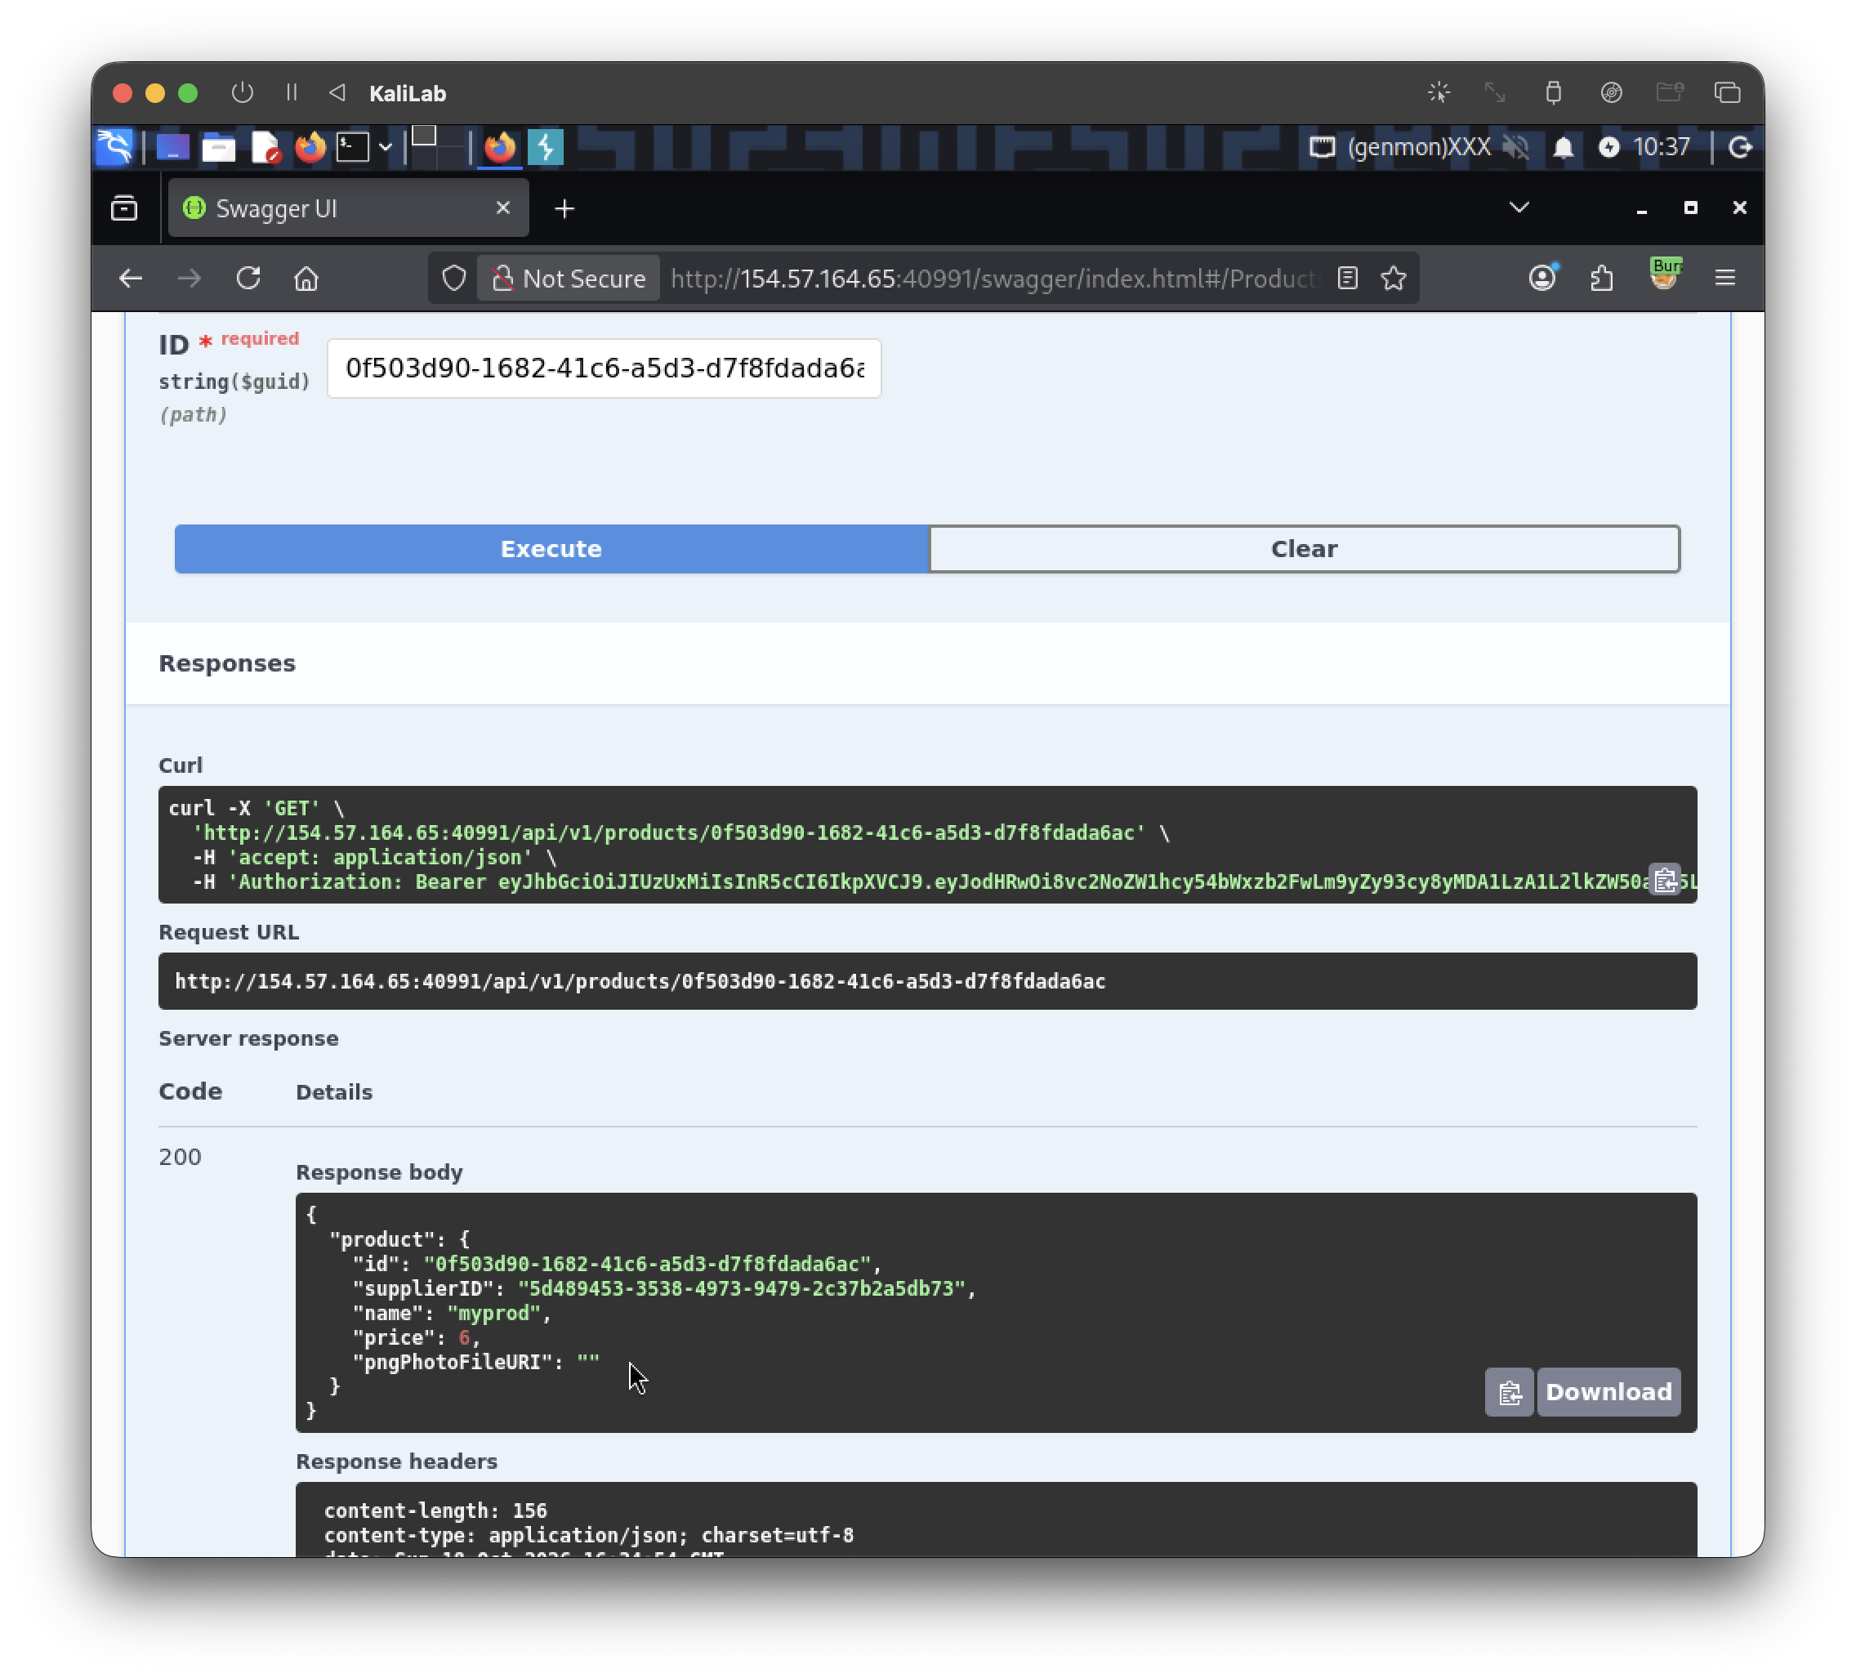Click the Authorization Bearer line in curl
The height and width of the screenshot is (1678, 1856).
[944, 881]
